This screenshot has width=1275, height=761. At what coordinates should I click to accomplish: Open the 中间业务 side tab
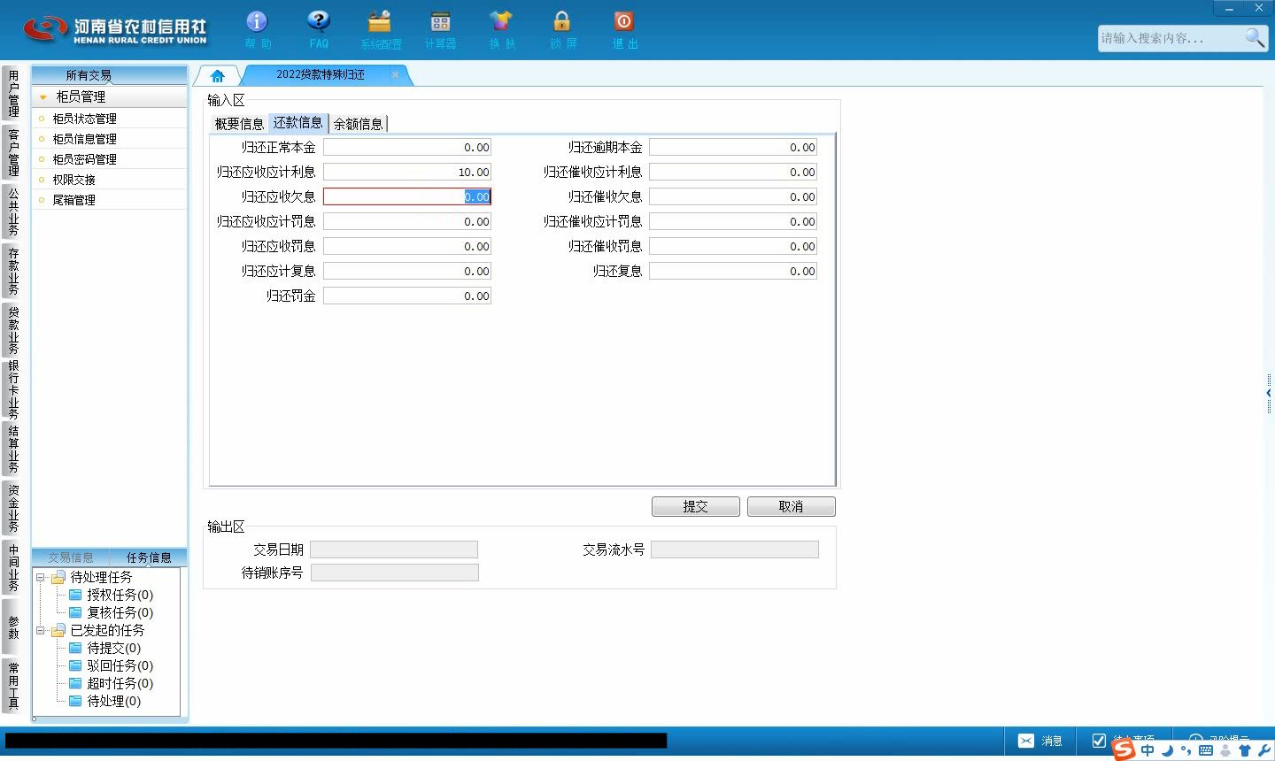click(12, 567)
